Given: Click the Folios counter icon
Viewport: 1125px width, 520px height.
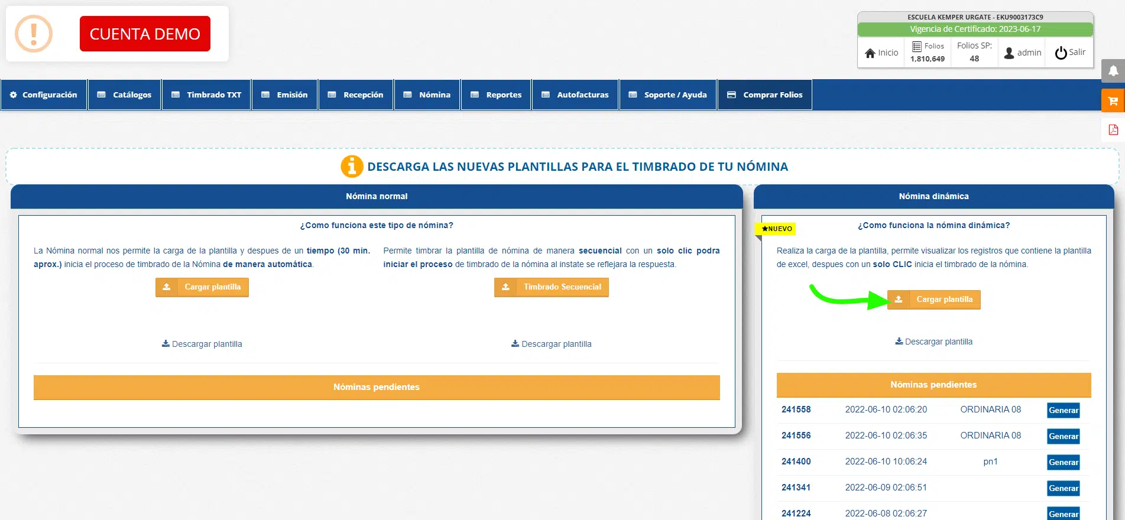Looking at the screenshot, I should pos(917,46).
